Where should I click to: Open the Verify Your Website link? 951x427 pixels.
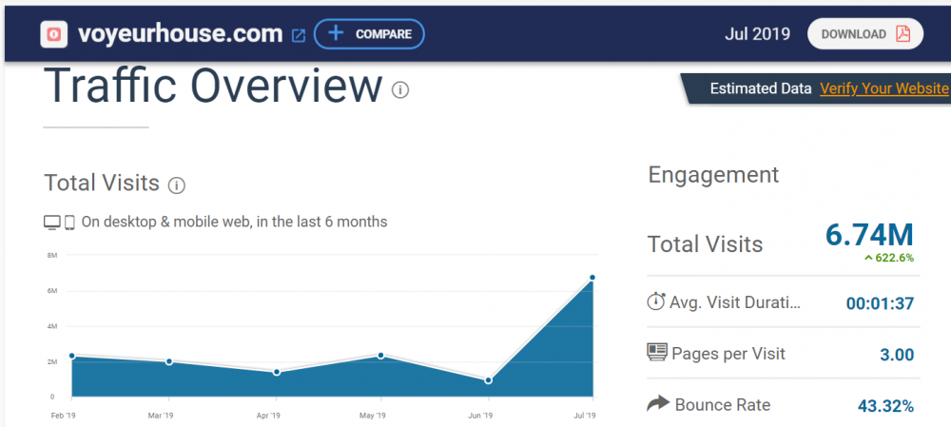(x=883, y=88)
